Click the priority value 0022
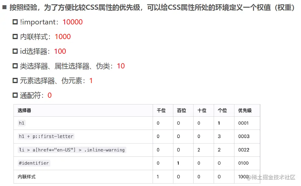 tap(244, 150)
